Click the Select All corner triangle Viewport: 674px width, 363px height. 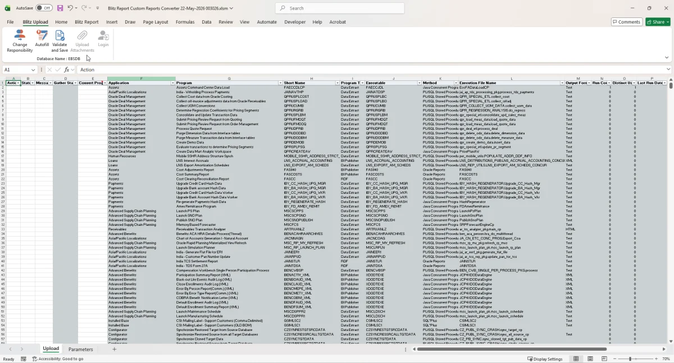pyautogui.click(x=3, y=79)
